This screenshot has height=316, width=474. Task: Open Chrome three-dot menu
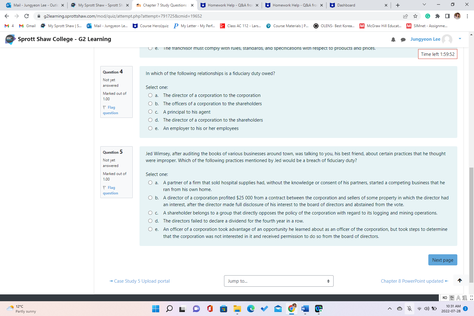click(467, 16)
